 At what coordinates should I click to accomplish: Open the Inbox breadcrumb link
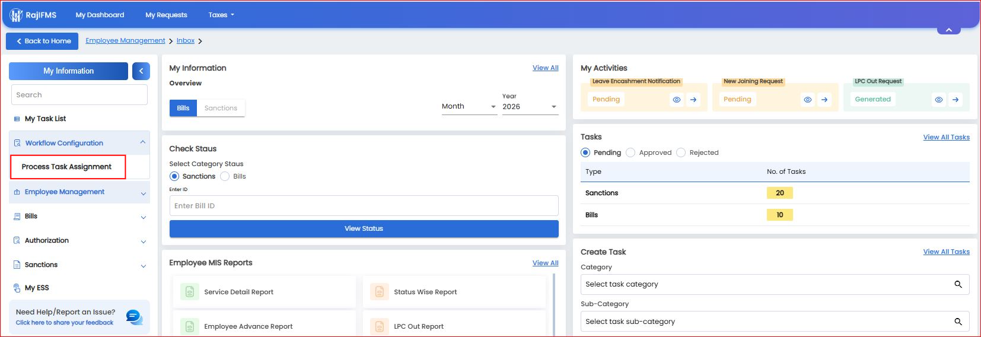[x=186, y=40]
